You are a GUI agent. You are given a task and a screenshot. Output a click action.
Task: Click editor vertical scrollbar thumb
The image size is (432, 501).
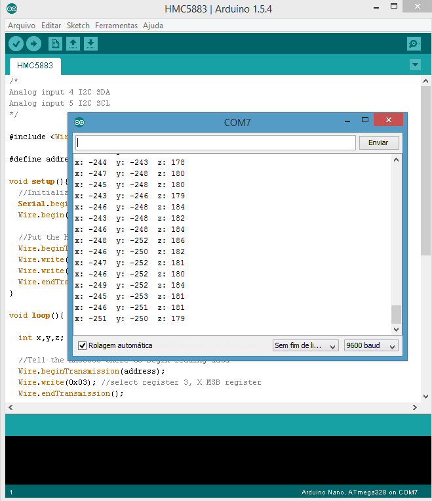coord(425,171)
